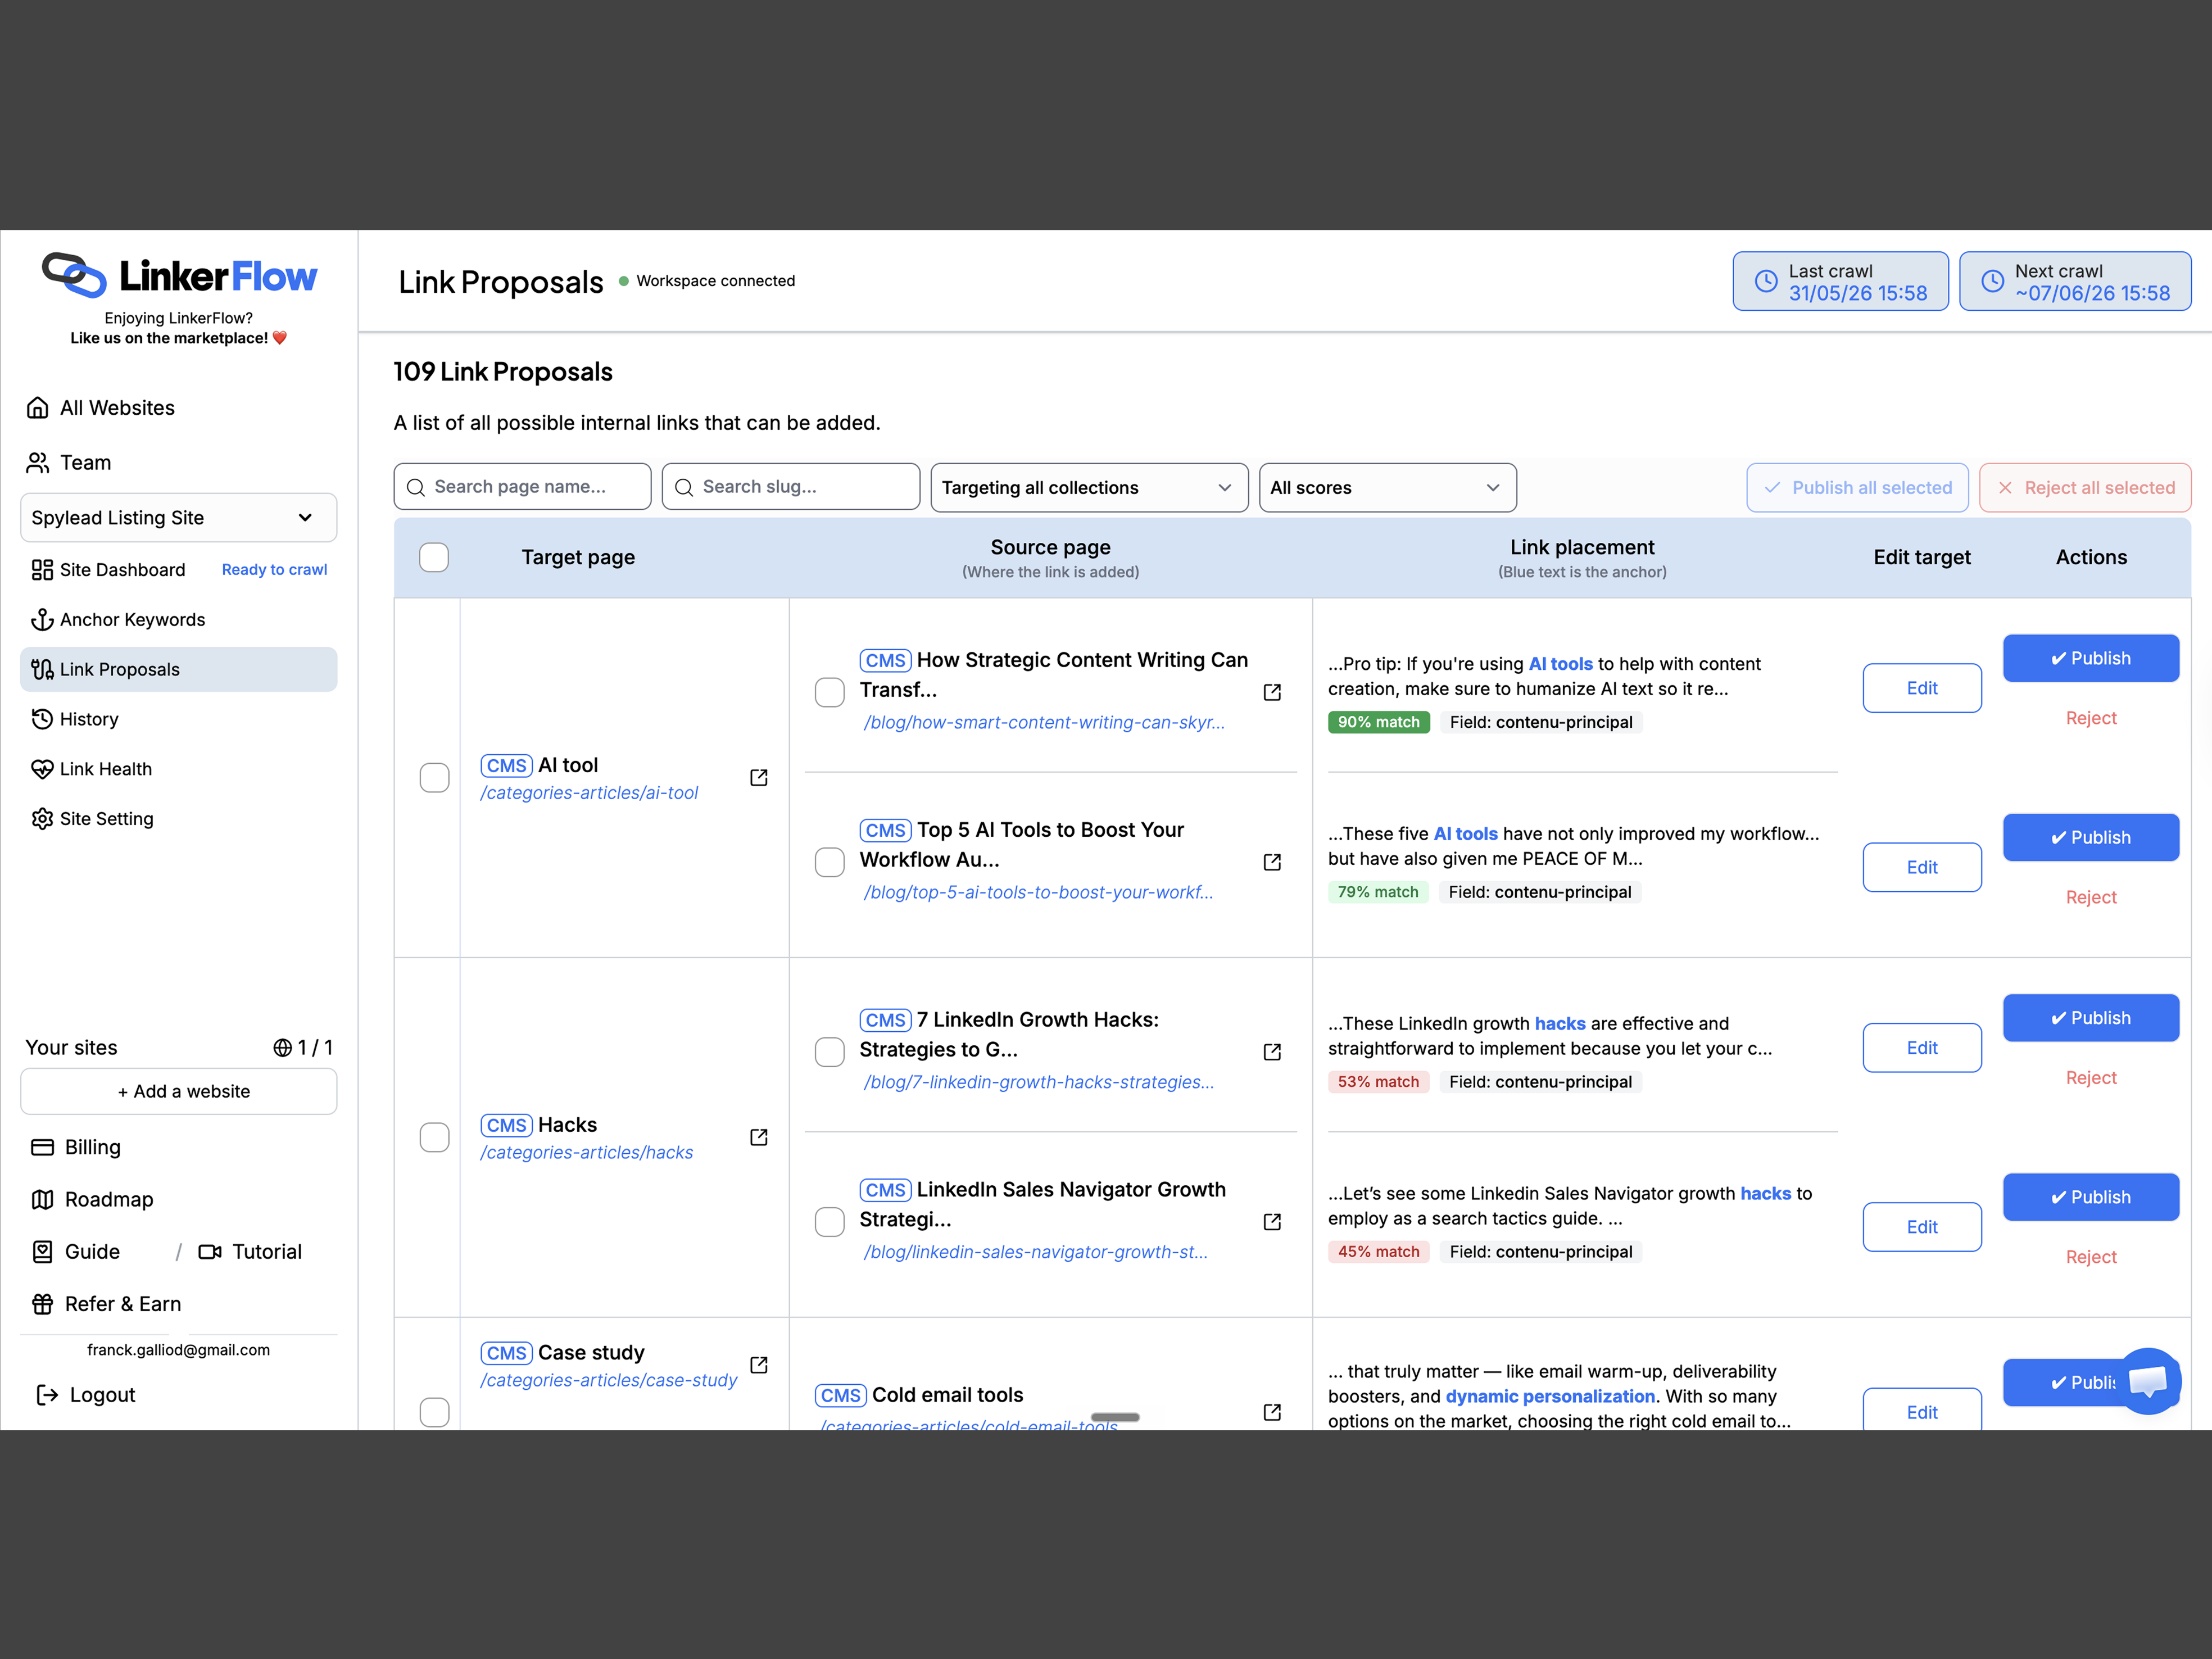Click the Tutorial video camera icon
Screen dimensions: 2212x1659
[210, 1252]
